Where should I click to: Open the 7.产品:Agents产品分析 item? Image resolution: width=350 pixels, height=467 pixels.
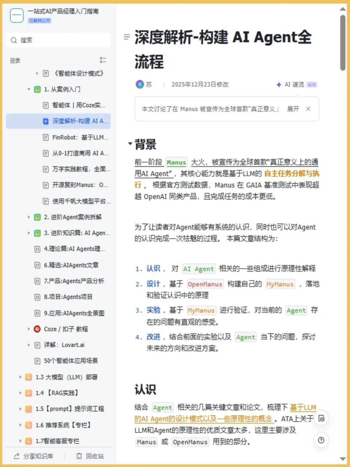(x=70, y=281)
